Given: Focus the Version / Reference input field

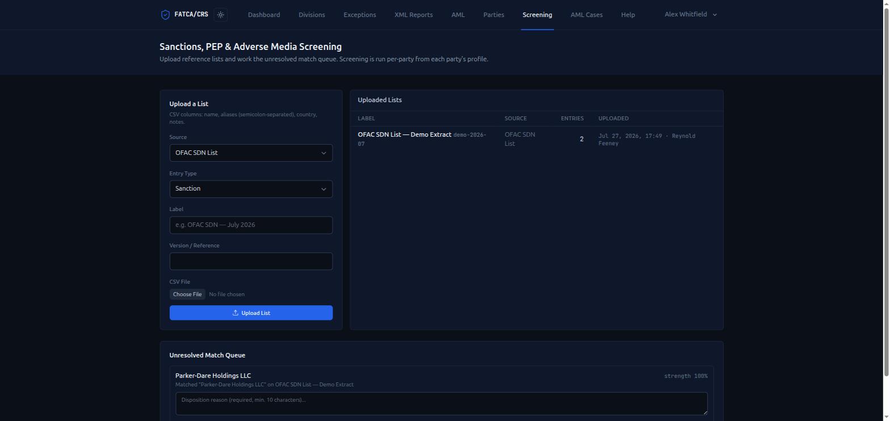Looking at the screenshot, I should (x=251, y=261).
